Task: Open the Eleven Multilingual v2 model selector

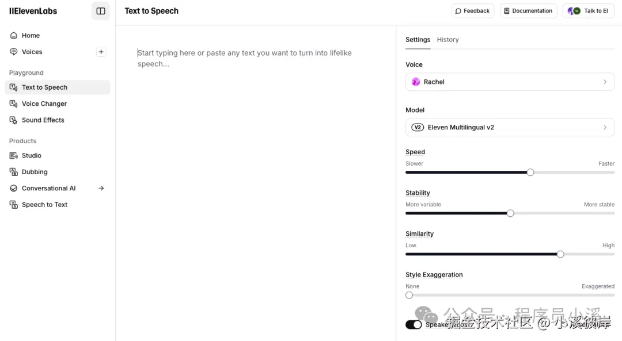Action: pyautogui.click(x=510, y=128)
